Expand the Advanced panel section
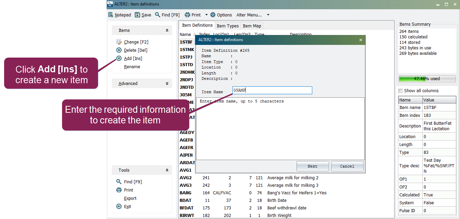 point(167,84)
